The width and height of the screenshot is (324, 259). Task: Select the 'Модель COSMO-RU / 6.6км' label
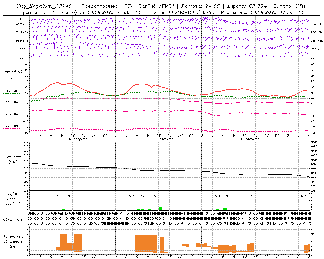point(183,12)
